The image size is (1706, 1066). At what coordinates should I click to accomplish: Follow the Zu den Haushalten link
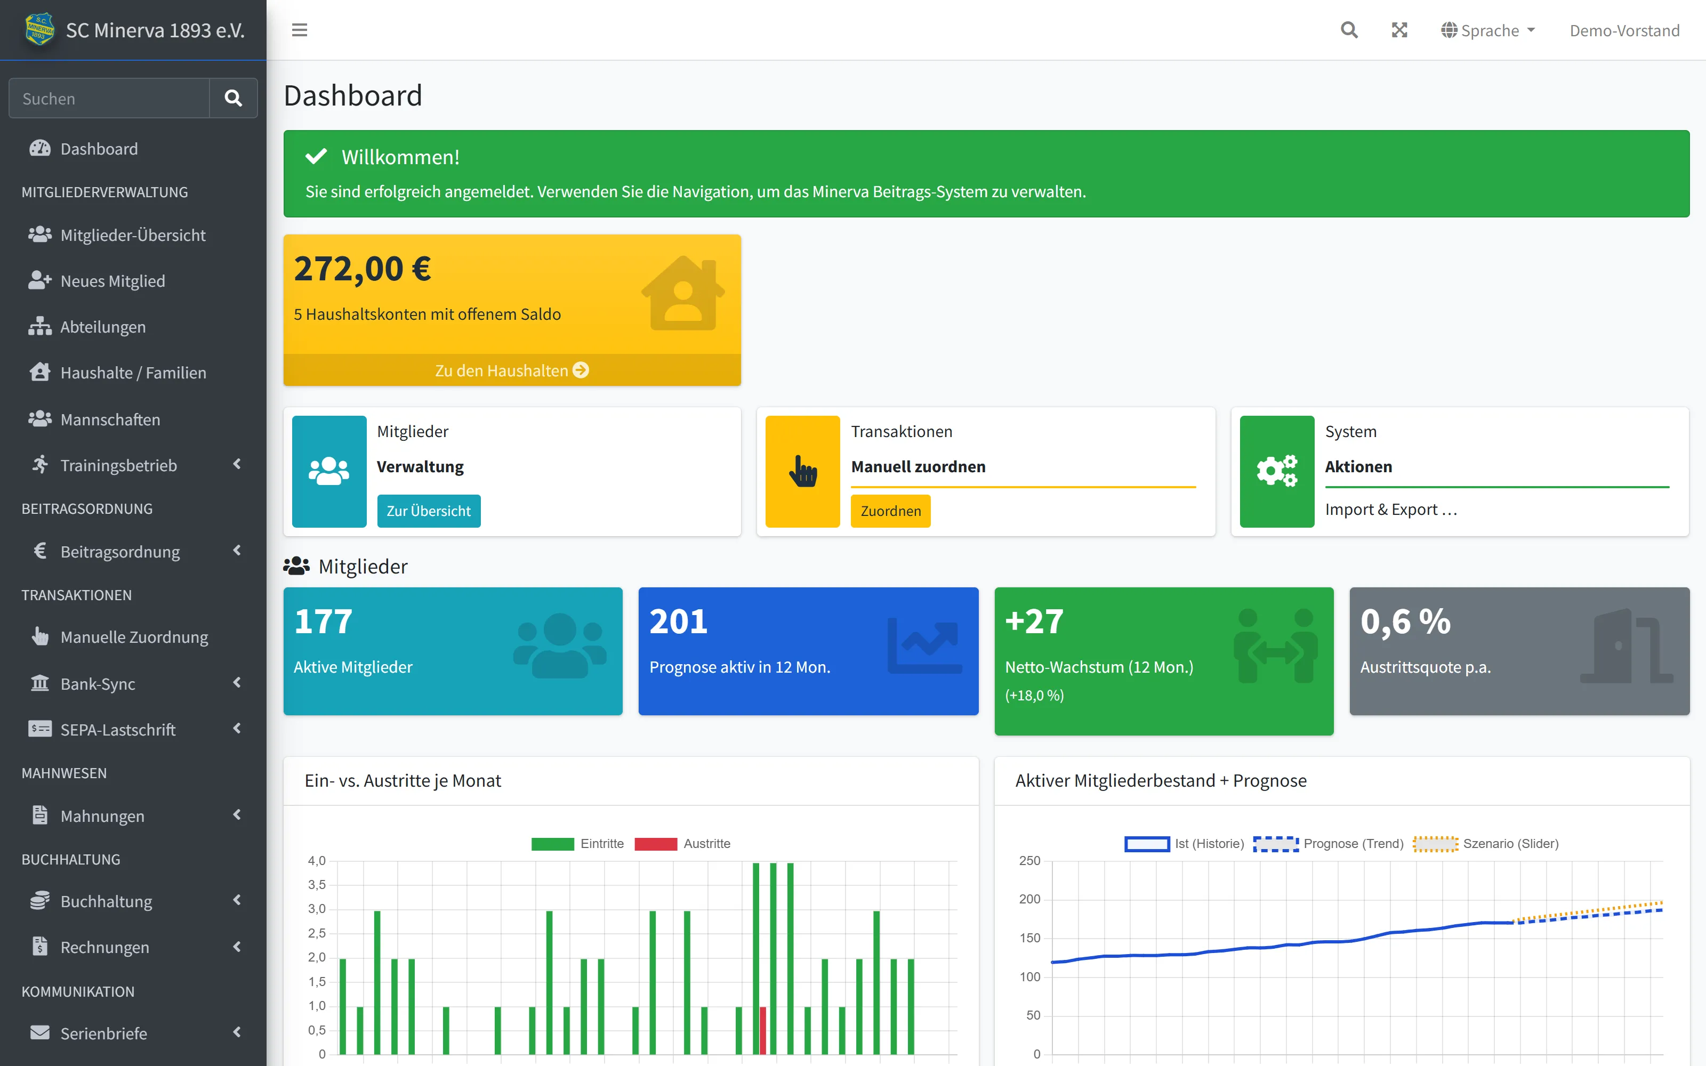512,369
